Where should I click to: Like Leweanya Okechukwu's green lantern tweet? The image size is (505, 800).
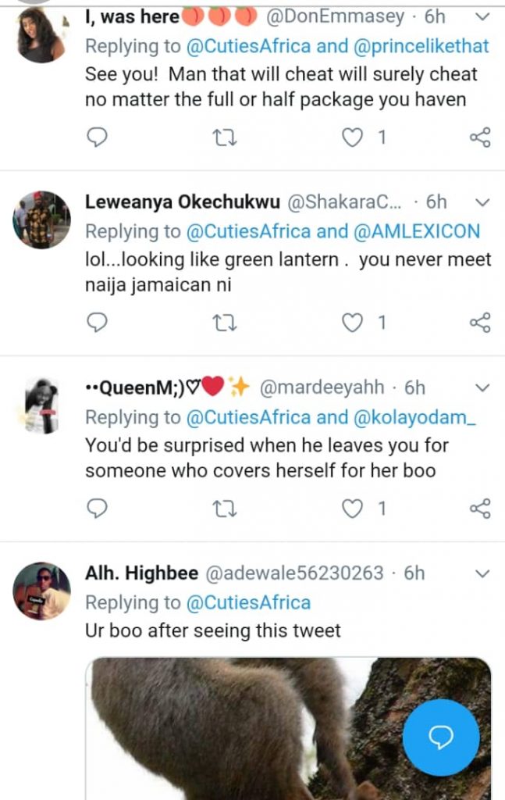pos(354,323)
